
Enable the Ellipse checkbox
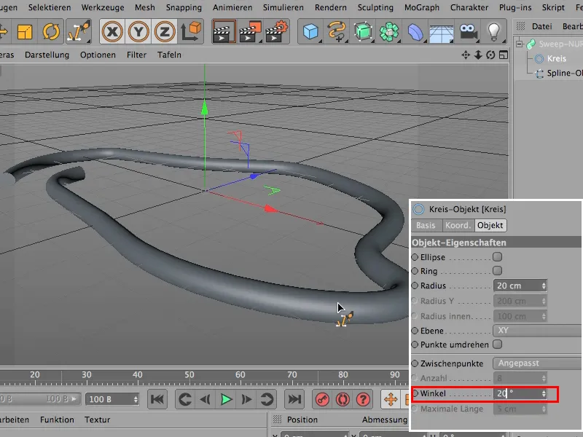497,257
